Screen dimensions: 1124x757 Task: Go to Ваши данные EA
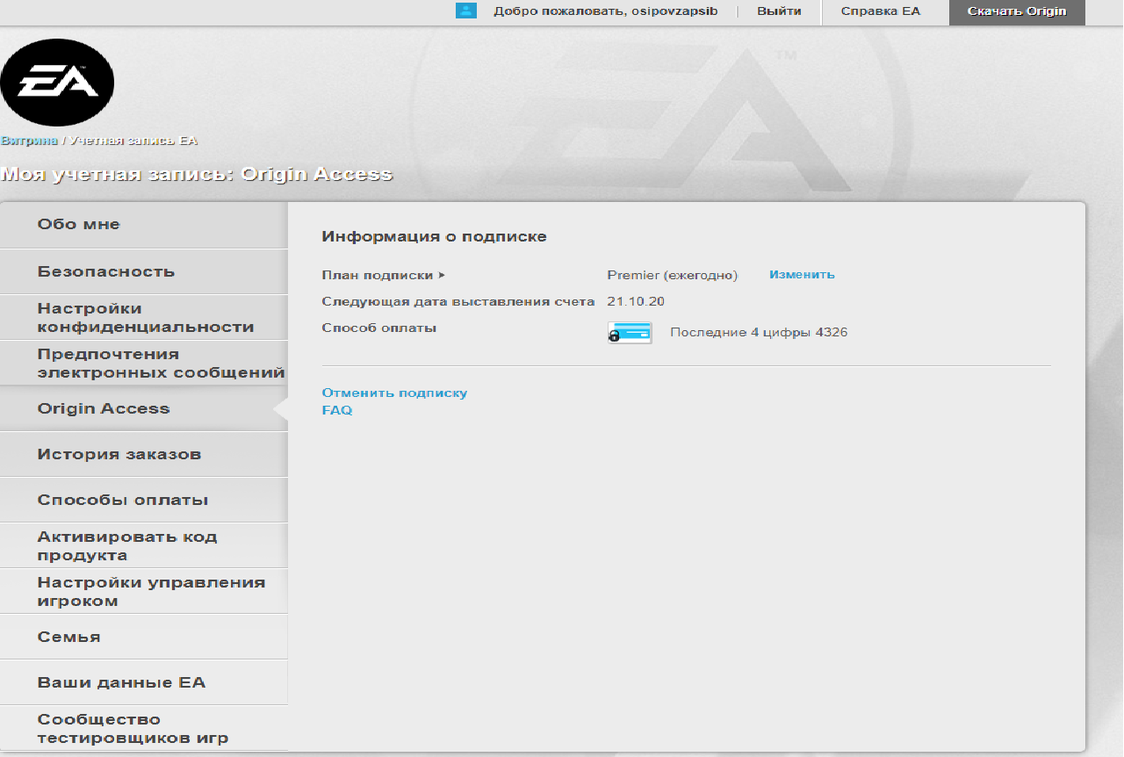click(x=121, y=683)
